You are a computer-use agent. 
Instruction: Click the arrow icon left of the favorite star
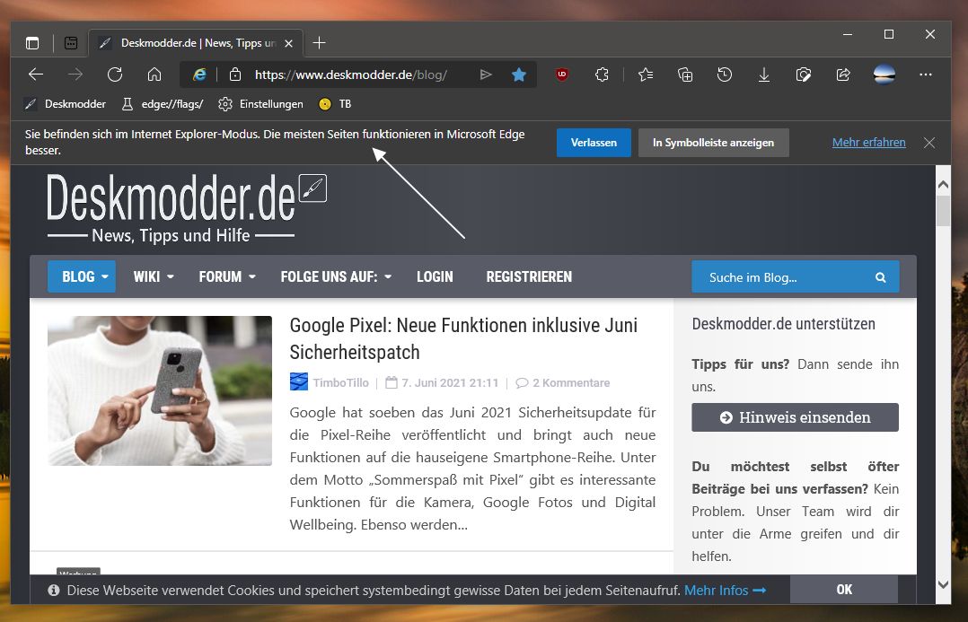coord(486,74)
